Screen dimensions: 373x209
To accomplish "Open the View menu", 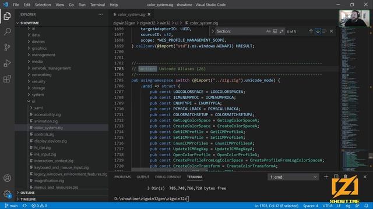I will pos(59,5).
